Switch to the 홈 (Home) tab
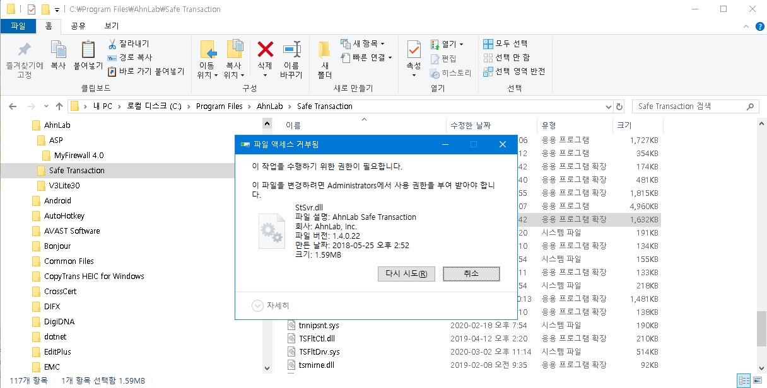 pos(49,26)
